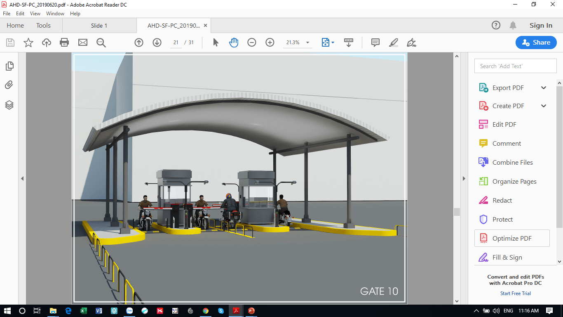The width and height of the screenshot is (563, 317).
Task: Collapse the right tools pane arrow
Action: [464, 179]
